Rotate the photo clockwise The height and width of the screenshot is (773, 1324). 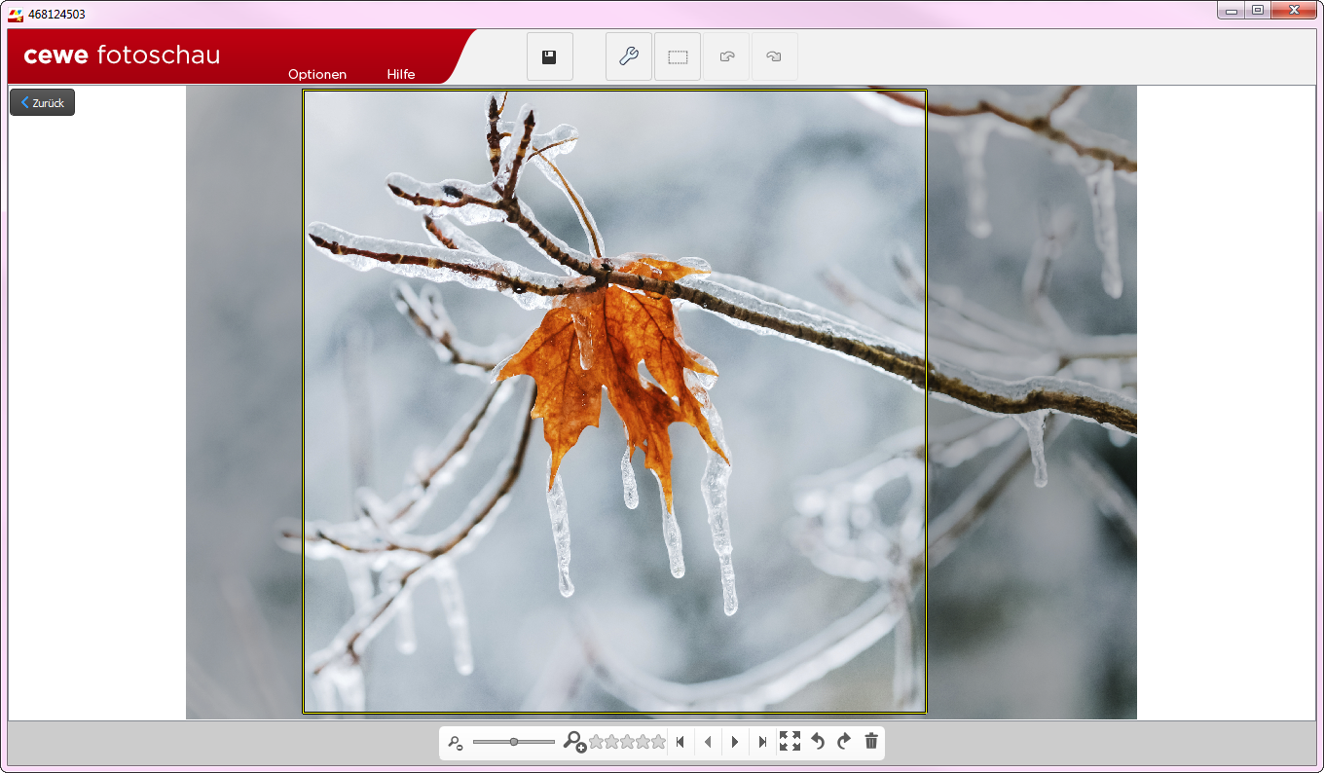pyautogui.click(x=844, y=742)
